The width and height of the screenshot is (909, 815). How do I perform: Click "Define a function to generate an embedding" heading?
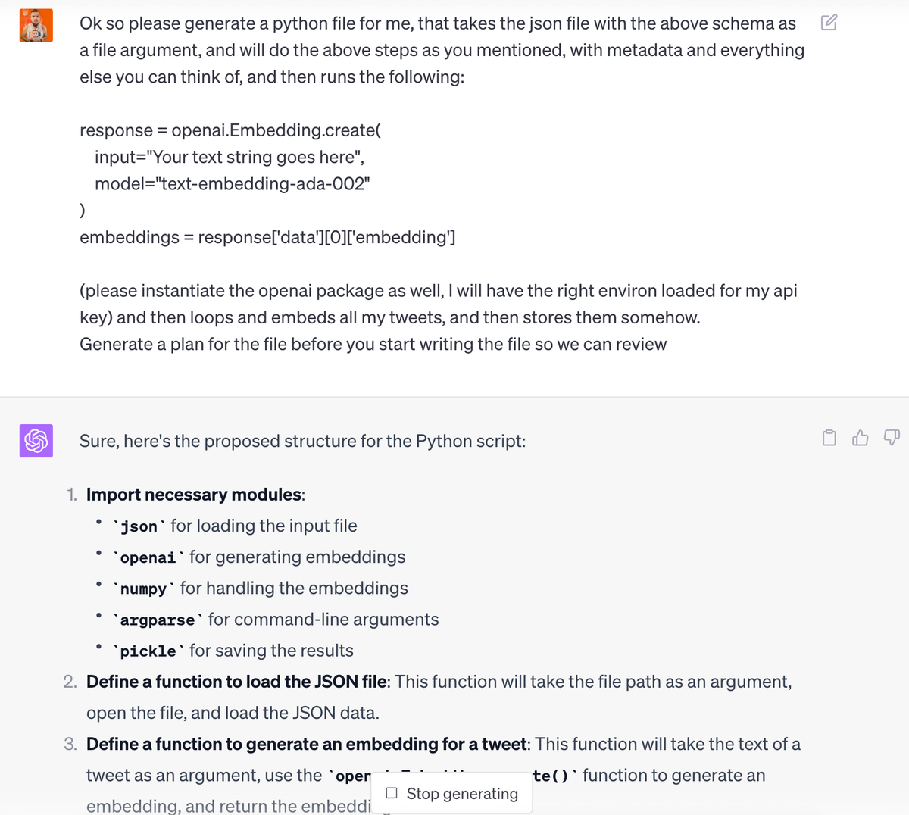pyautogui.click(x=306, y=744)
